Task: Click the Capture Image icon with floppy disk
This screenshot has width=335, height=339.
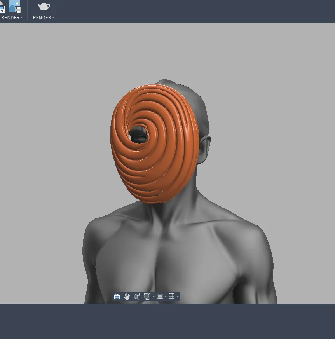Action: (x=15, y=7)
